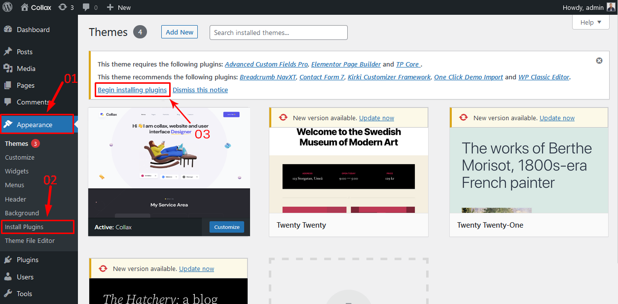Select the Theme File Editor submenu item
The image size is (618, 304).
[30, 240]
